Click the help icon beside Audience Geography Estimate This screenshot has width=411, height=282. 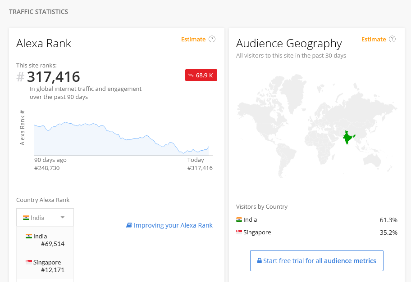[392, 39]
